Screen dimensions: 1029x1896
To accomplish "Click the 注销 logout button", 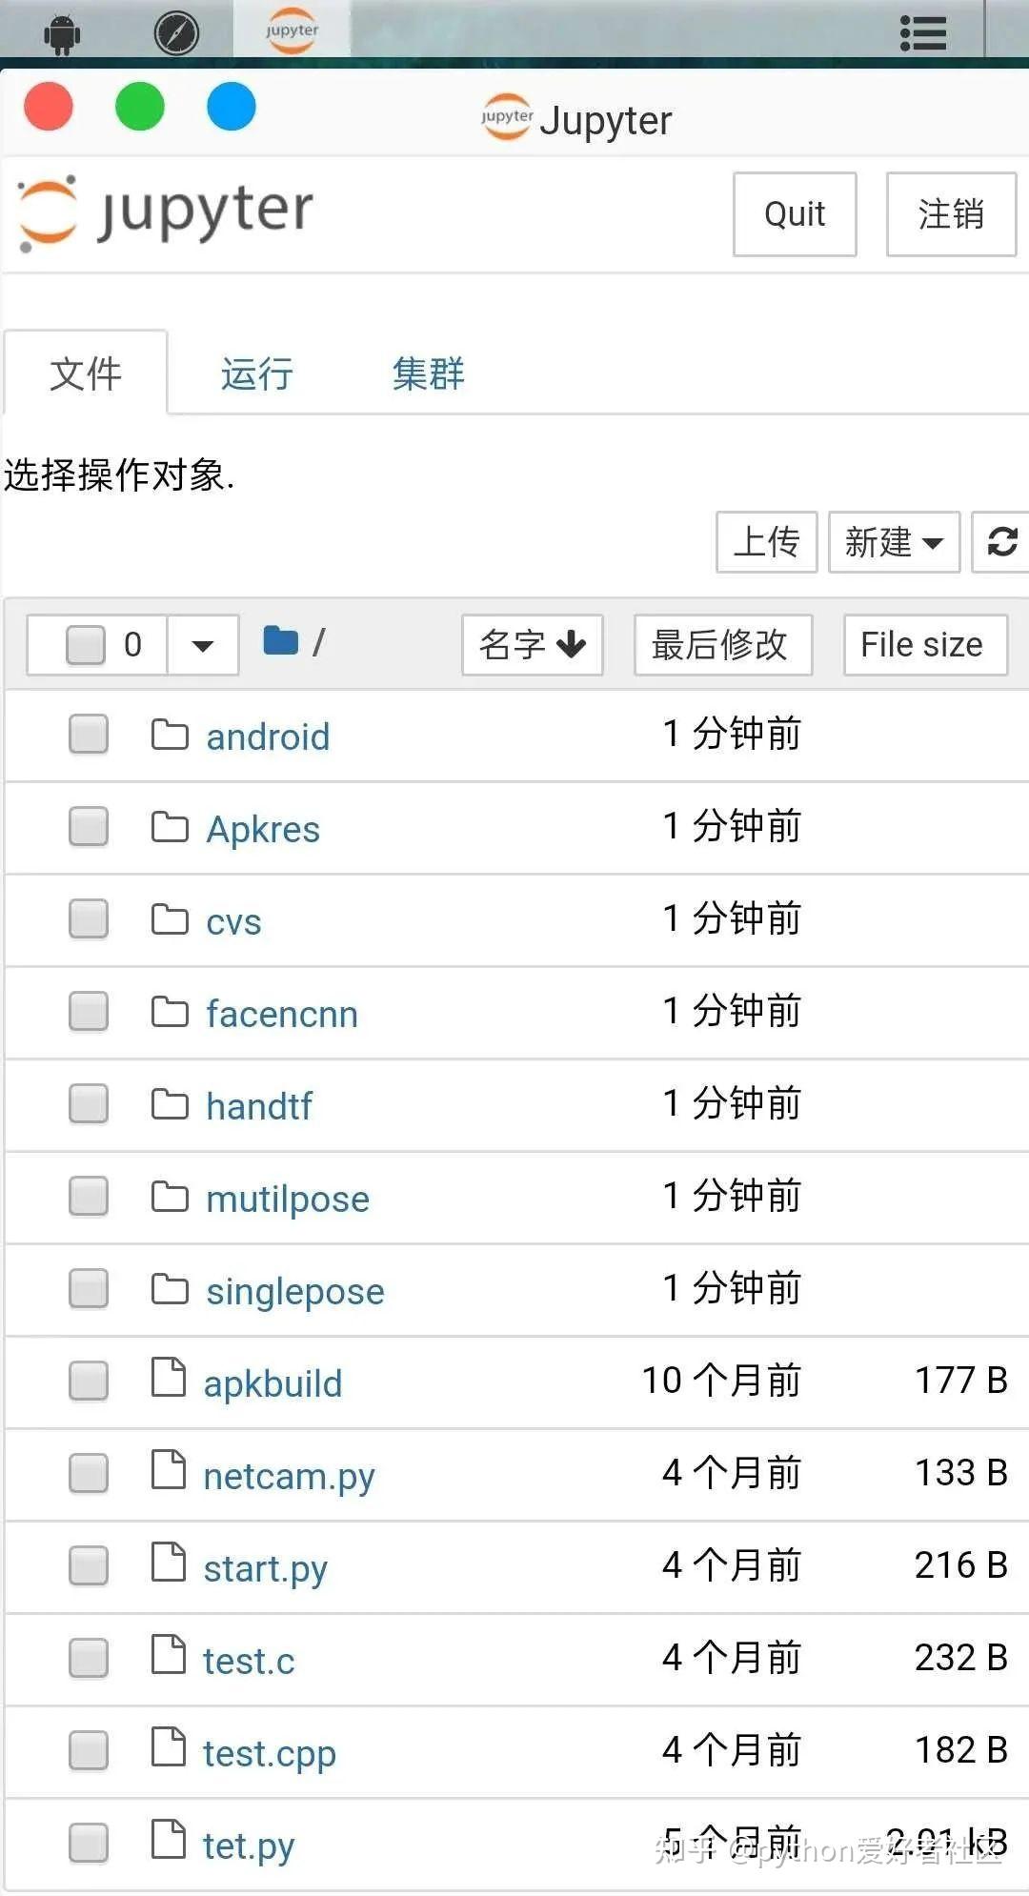I will [x=950, y=214].
